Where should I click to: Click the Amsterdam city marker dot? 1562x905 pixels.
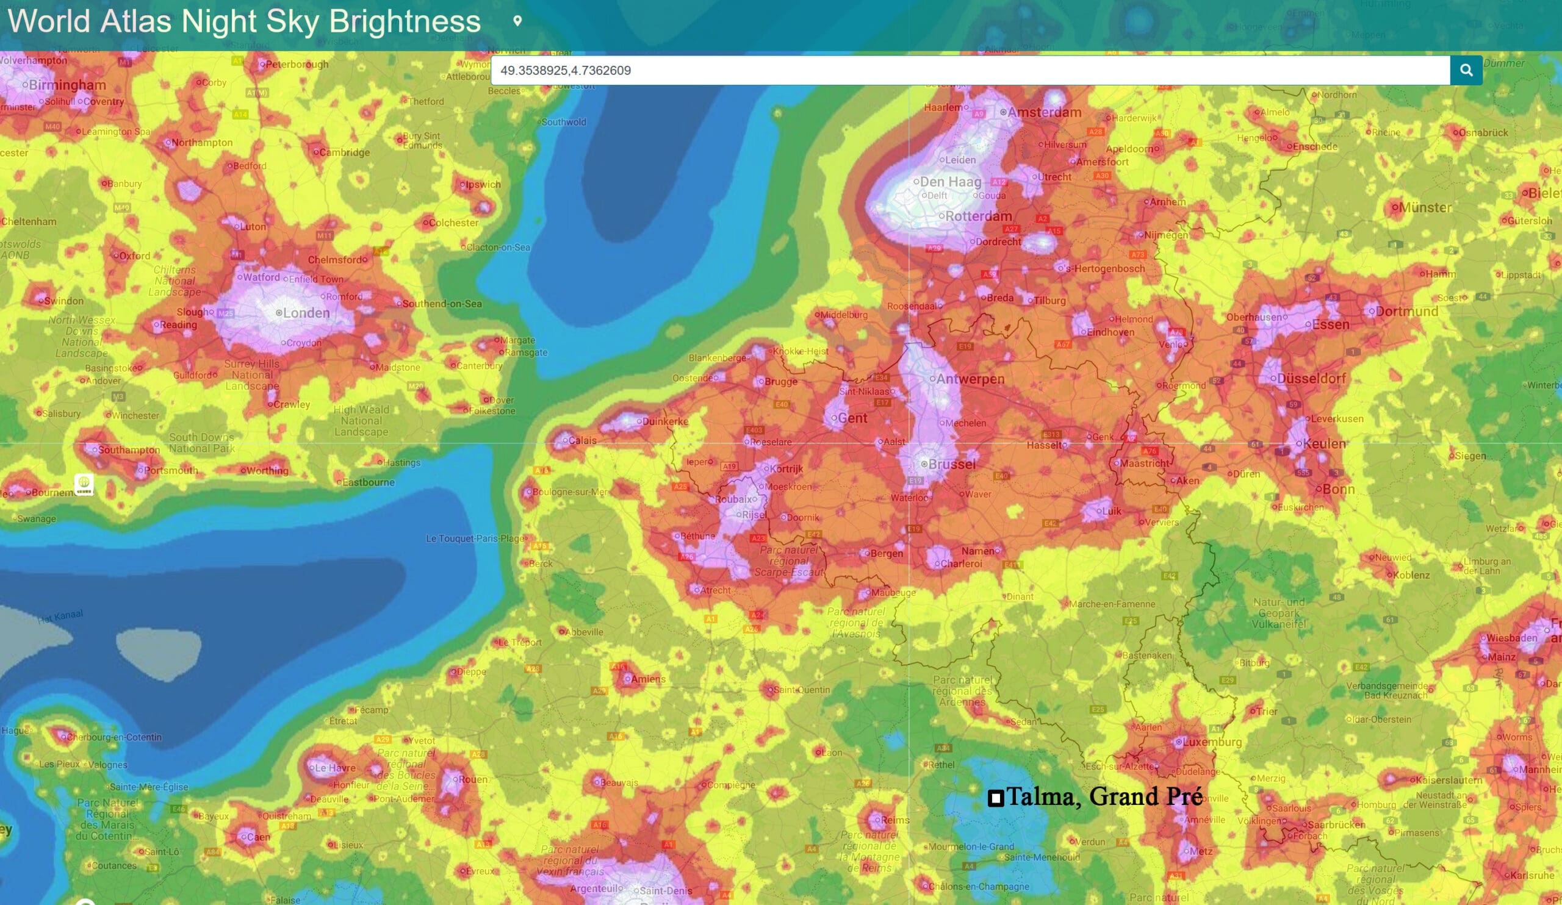pos(1003,112)
